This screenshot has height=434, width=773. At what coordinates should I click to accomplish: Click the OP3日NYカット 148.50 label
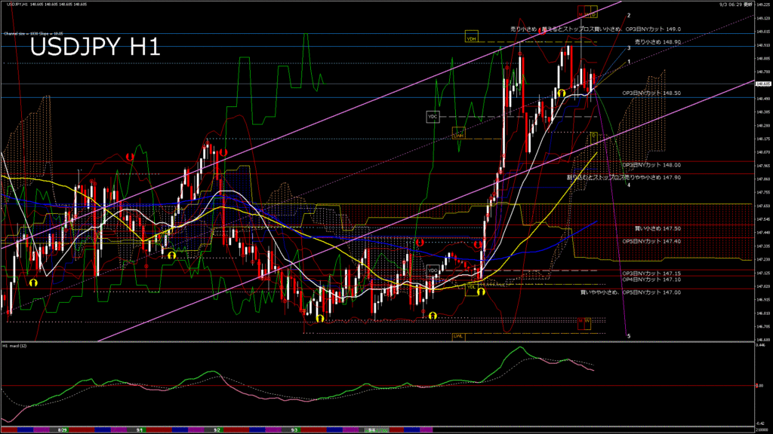tap(651, 93)
